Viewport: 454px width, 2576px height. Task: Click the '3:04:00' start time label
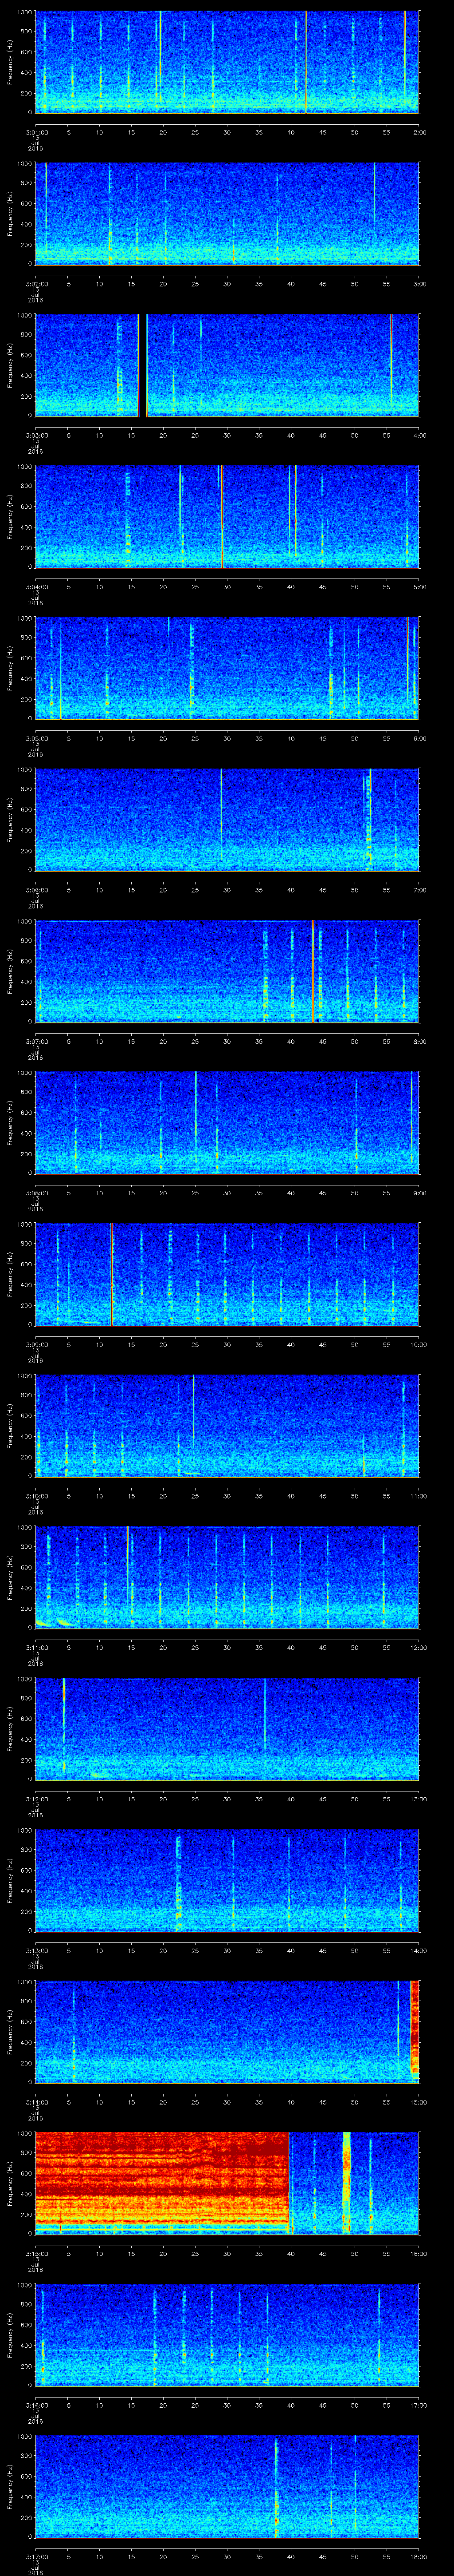[36, 586]
